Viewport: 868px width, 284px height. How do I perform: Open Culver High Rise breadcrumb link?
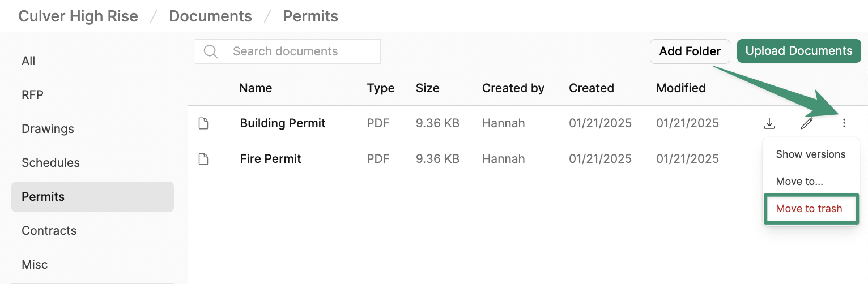tap(78, 16)
